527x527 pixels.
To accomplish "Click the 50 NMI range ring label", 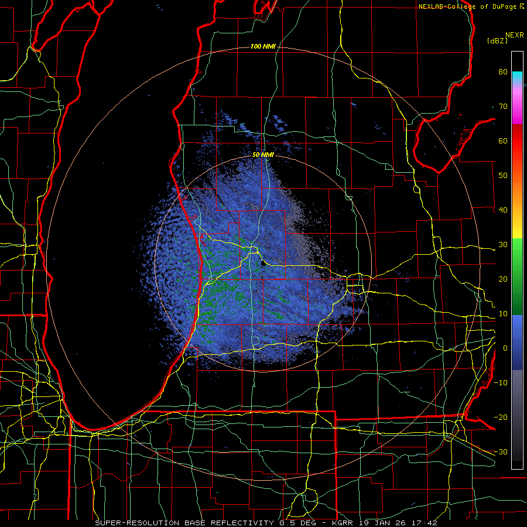I will click(263, 155).
